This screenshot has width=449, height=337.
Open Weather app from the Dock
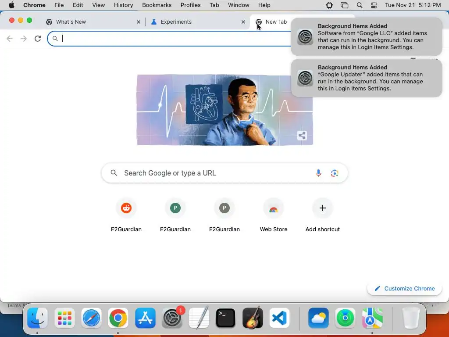pos(318,318)
